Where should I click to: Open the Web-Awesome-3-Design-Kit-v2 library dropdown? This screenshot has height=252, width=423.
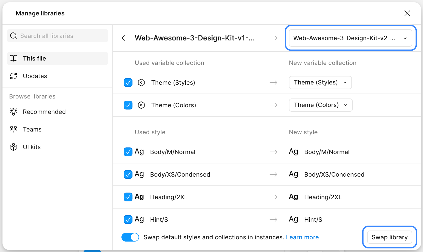pyautogui.click(x=350, y=38)
